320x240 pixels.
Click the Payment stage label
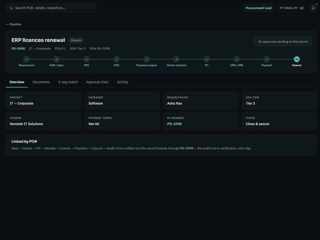pyautogui.click(x=267, y=65)
